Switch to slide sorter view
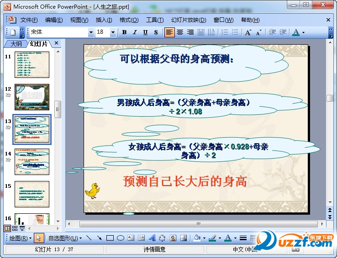Viewport: 337px width, 258px height. (x=15, y=228)
